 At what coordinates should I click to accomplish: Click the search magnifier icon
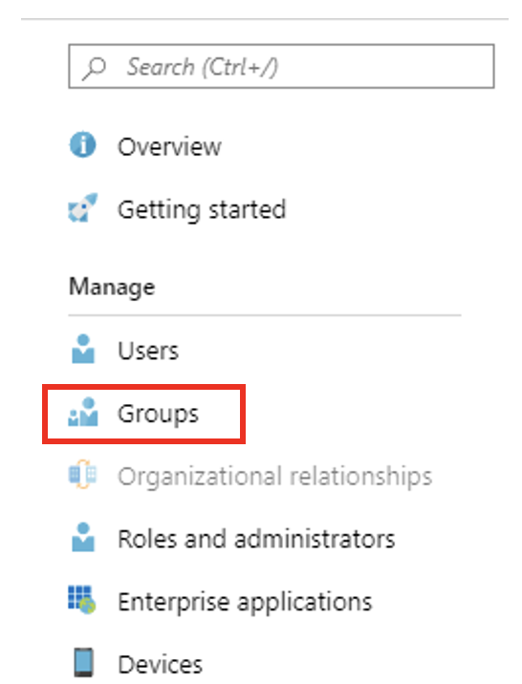click(x=94, y=69)
